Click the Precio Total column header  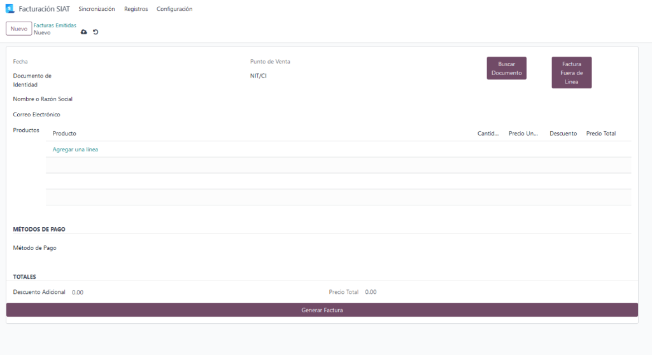(601, 134)
